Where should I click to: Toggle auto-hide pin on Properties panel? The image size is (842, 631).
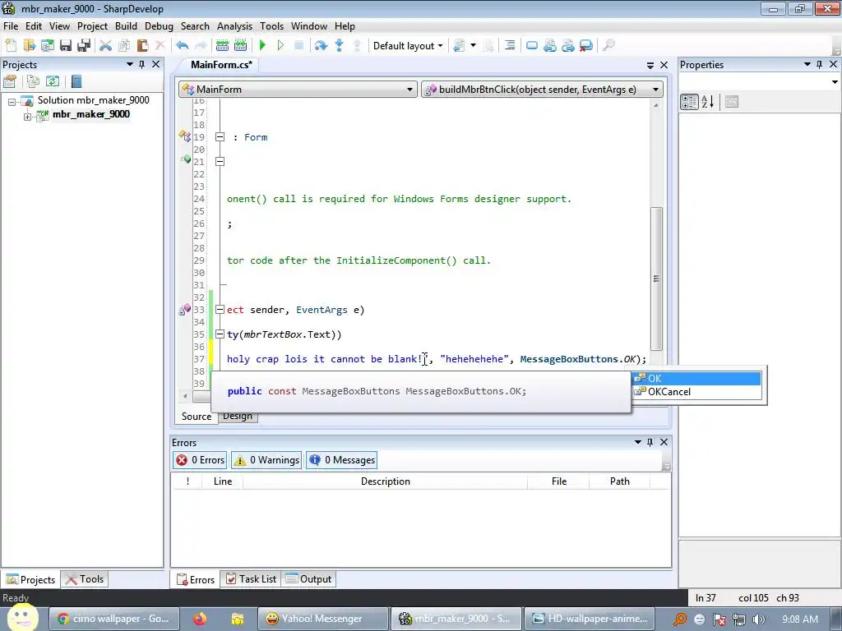point(820,64)
